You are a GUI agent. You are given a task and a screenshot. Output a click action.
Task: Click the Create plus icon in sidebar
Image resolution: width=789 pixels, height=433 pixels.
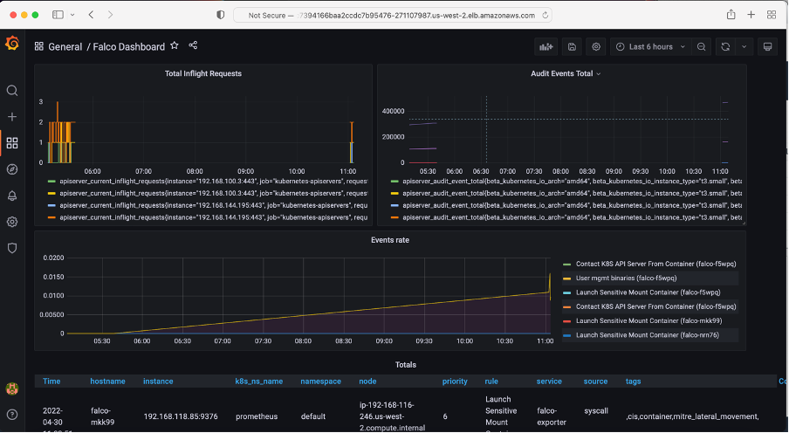(x=12, y=117)
